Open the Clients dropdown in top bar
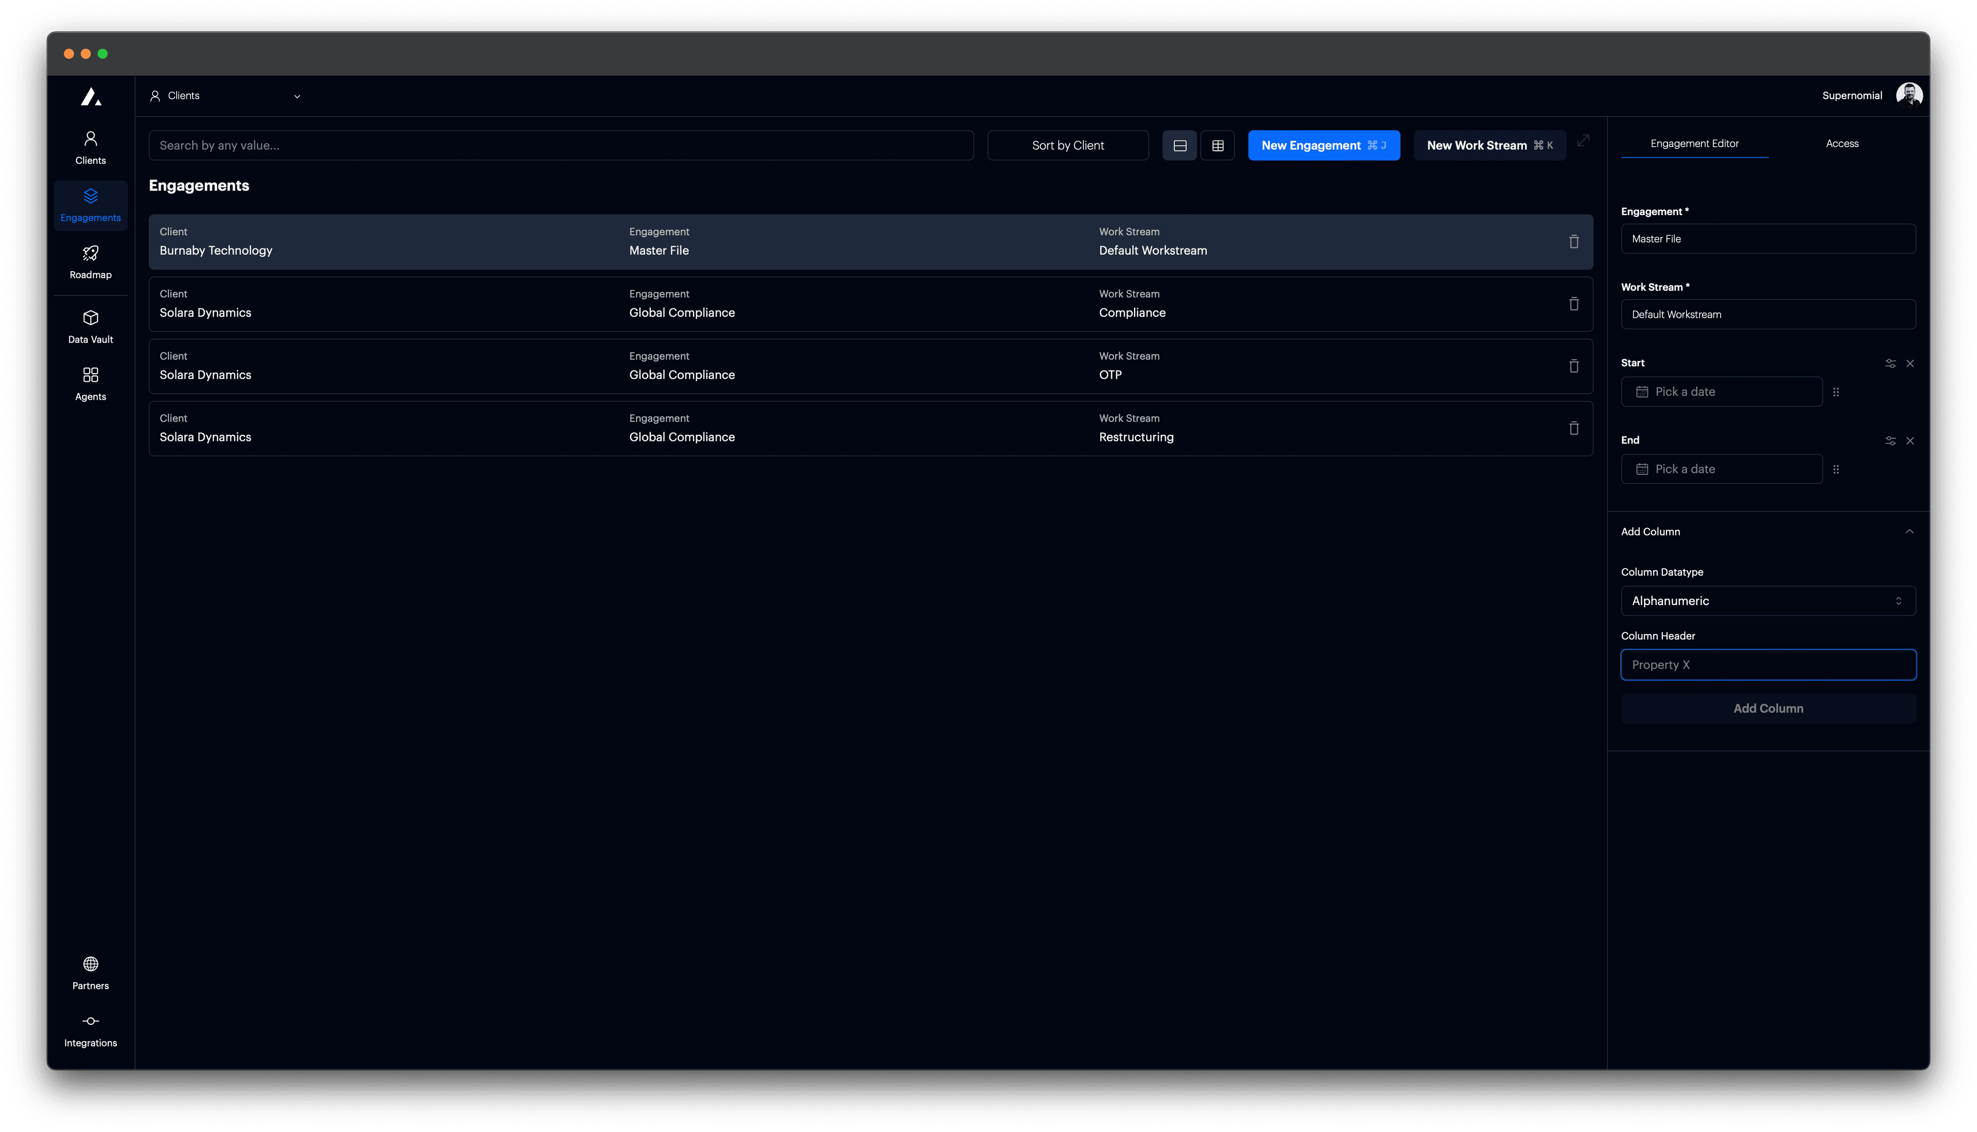This screenshot has width=1977, height=1132. click(x=226, y=95)
